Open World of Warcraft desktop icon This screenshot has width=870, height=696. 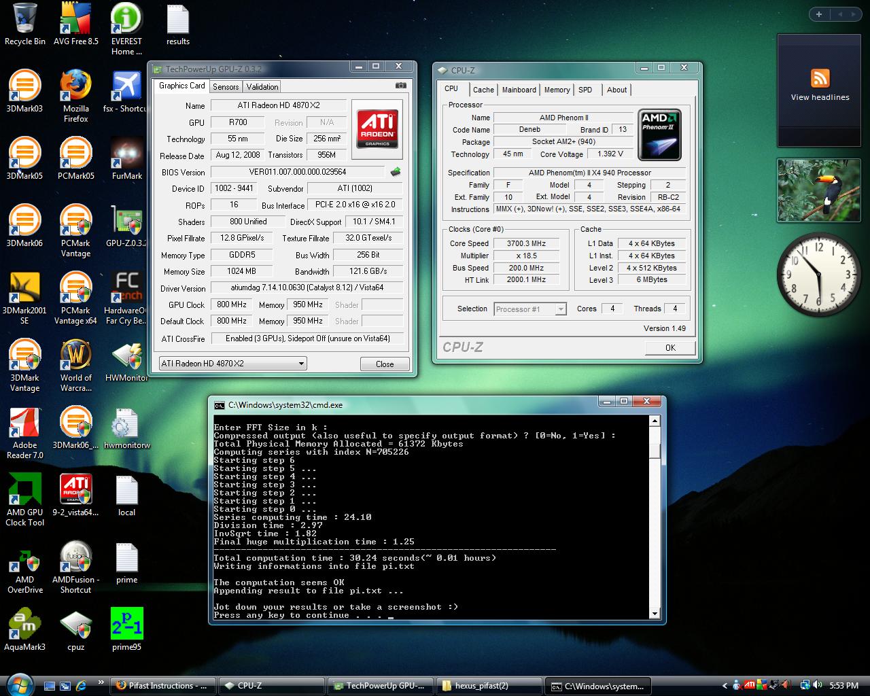[75, 366]
